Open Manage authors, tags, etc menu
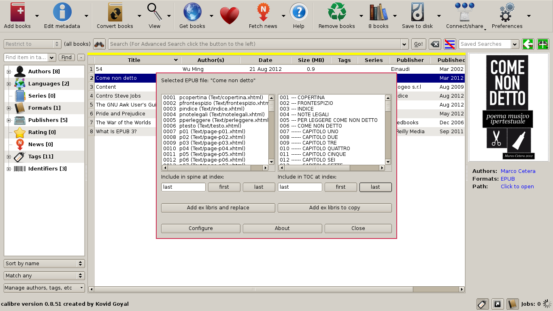 pos(44,288)
